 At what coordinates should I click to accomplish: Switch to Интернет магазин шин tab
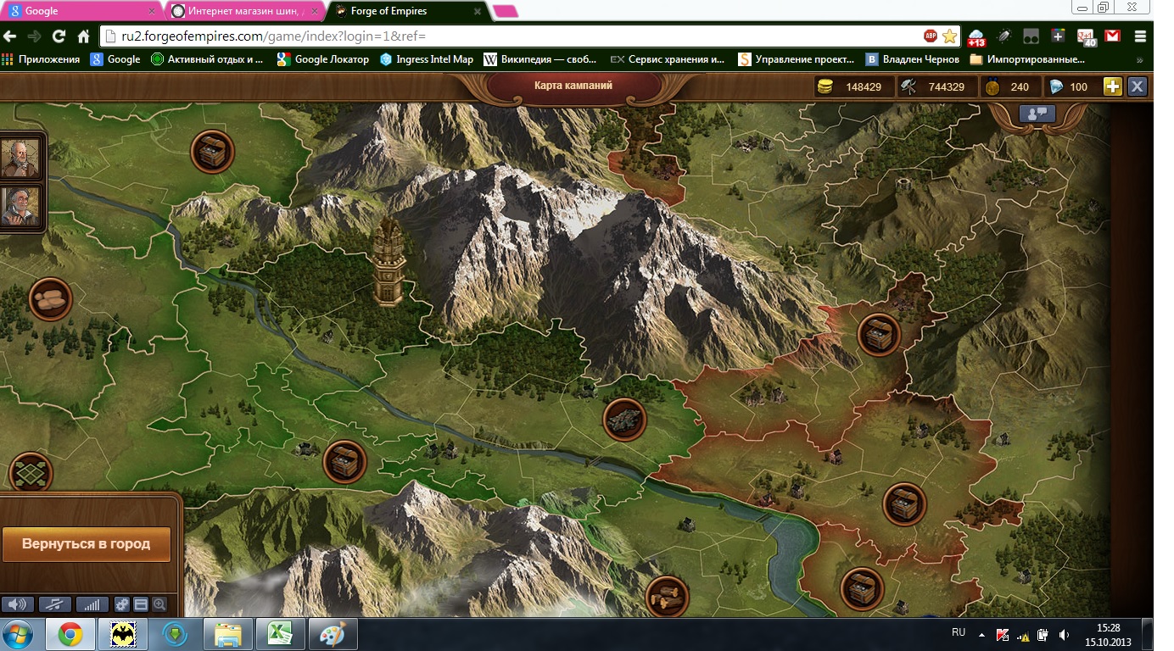pyautogui.click(x=245, y=11)
